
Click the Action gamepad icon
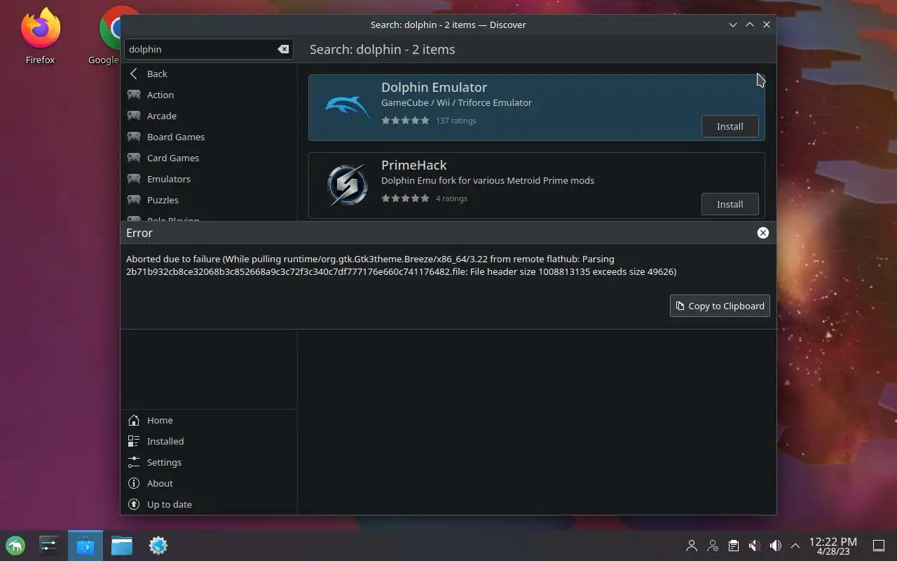[x=134, y=95]
